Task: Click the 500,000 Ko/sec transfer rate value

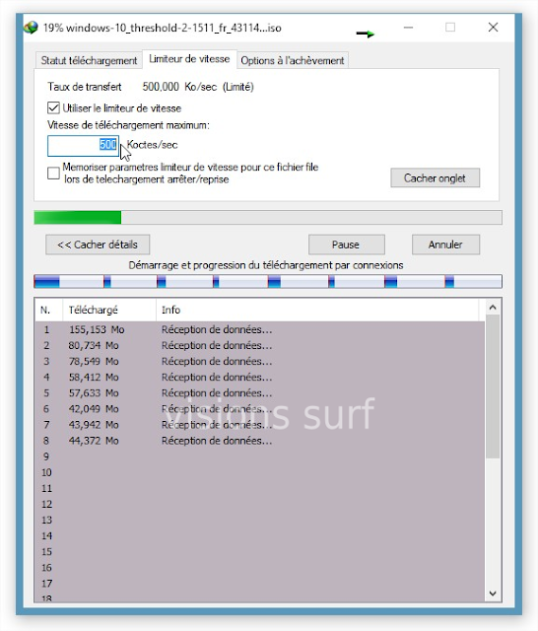Action: (x=179, y=87)
